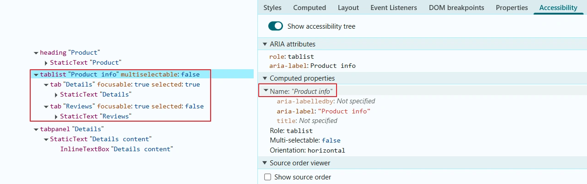Switch to the Styles tab
The width and height of the screenshot is (587, 184).
pos(272,8)
